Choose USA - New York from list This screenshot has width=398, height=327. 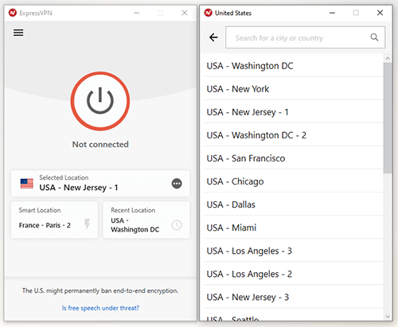(294, 89)
